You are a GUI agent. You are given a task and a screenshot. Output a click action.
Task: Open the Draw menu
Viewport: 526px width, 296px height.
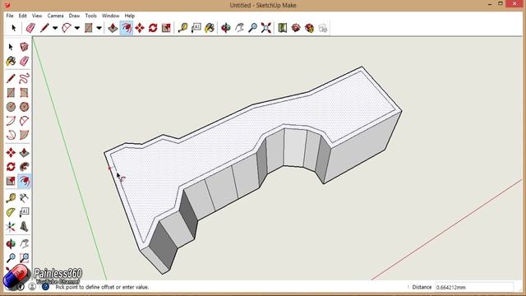[x=74, y=16]
